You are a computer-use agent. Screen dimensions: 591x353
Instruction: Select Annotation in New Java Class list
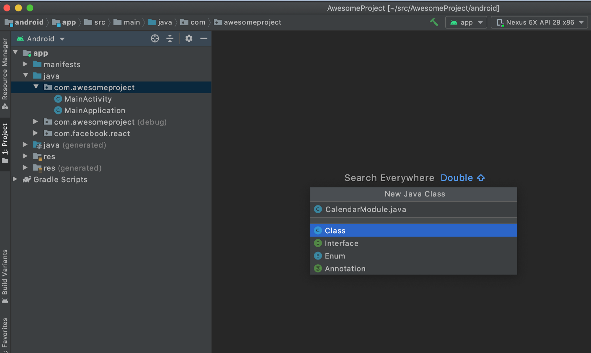coord(345,269)
